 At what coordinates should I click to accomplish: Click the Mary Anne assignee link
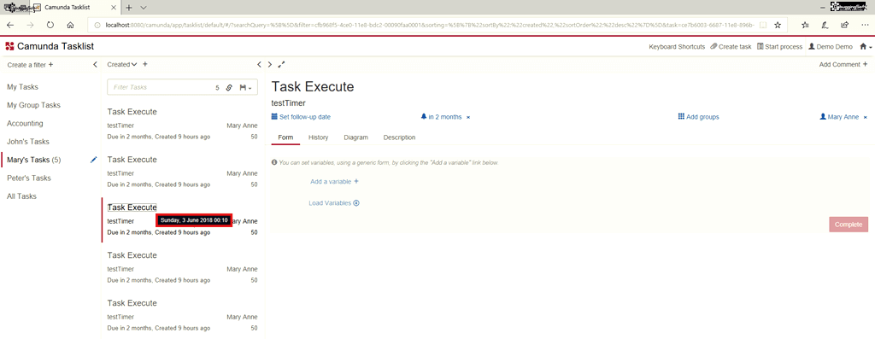tap(839, 117)
